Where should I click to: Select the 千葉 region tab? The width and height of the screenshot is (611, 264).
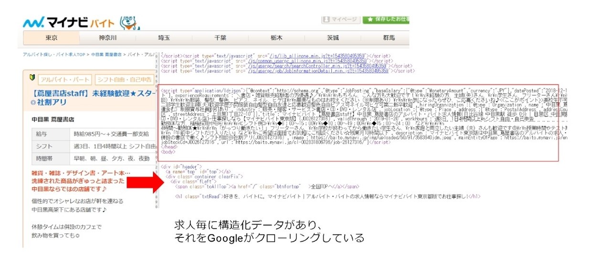point(220,38)
